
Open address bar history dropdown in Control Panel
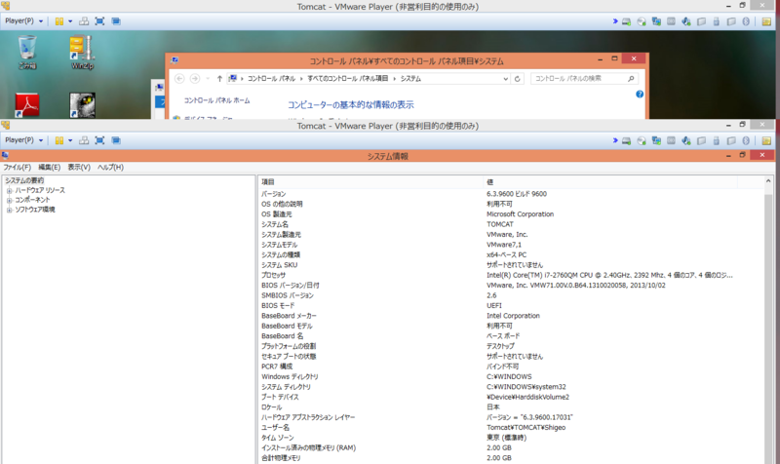pyautogui.click(x=505, y=79)
